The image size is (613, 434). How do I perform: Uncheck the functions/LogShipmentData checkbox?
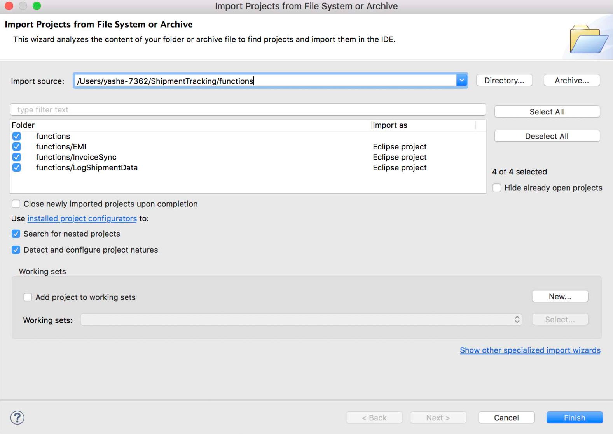click(16, 168)
